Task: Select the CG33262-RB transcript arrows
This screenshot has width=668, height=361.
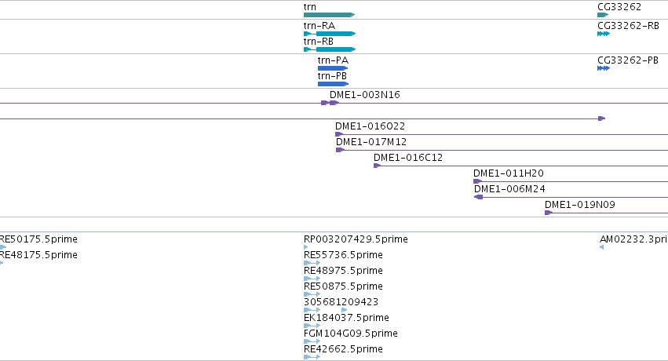Action: [x=604, y=34]
